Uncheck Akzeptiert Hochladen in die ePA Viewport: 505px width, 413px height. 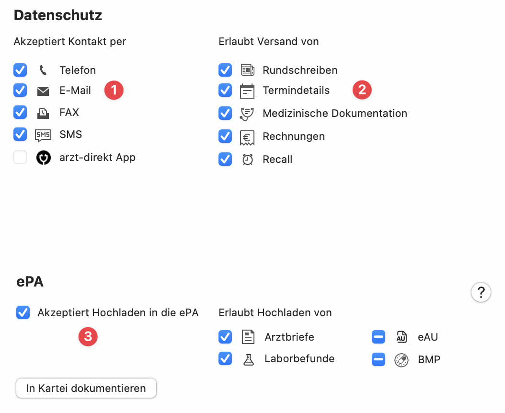23,312
